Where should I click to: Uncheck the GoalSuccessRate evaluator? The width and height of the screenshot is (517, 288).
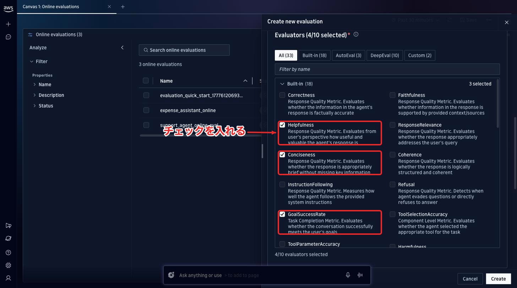pos(282,214)
